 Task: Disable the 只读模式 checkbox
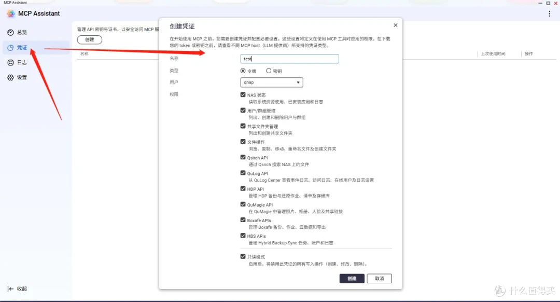tap(243, 257)
